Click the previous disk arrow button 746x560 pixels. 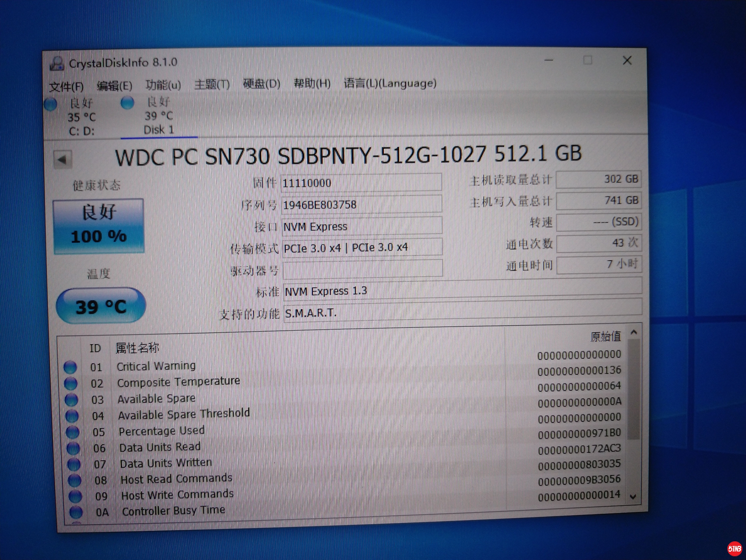tap(62, 160)
